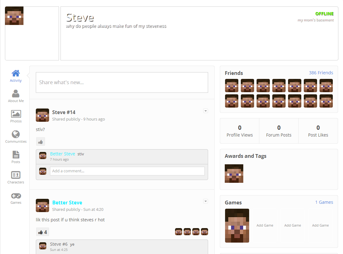
Task: Click the second Add Game slot
Action: coord(292,225)
